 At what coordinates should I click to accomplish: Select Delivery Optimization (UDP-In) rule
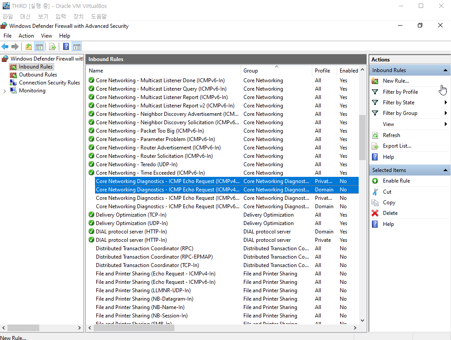(x=223, y=223)
